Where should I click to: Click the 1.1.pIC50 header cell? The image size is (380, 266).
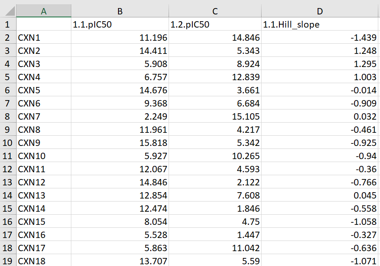120,25
